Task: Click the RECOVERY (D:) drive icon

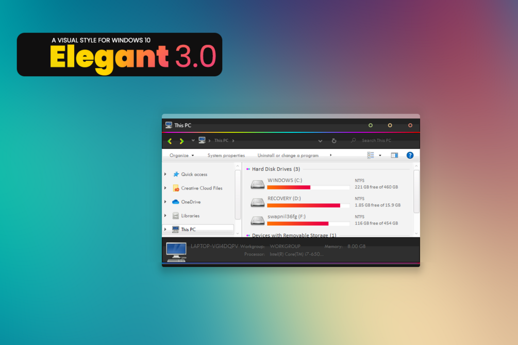Action: [x=257, y=202]
